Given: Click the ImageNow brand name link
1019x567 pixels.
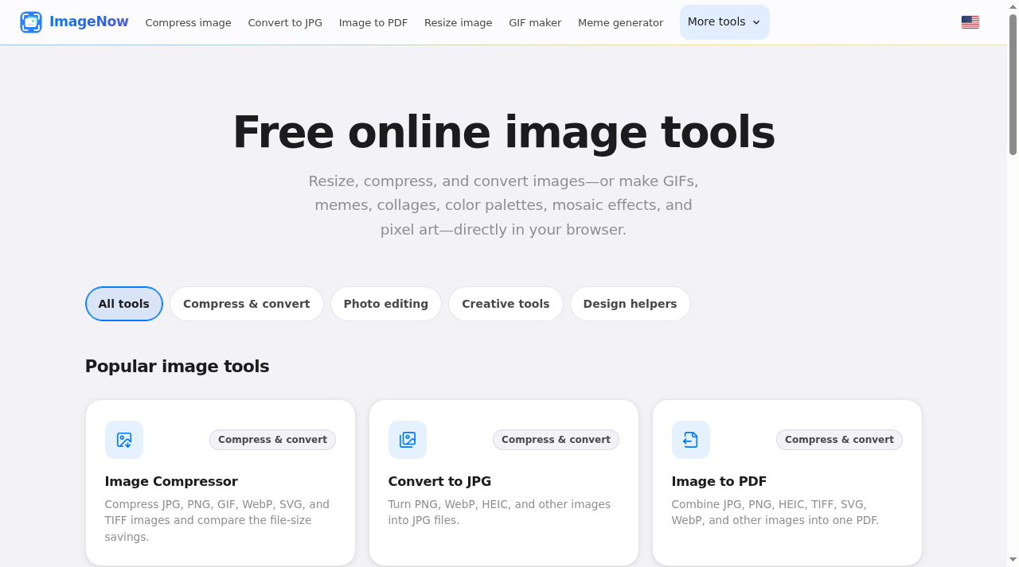Looking at the screenshot, I should coord(89,22).
